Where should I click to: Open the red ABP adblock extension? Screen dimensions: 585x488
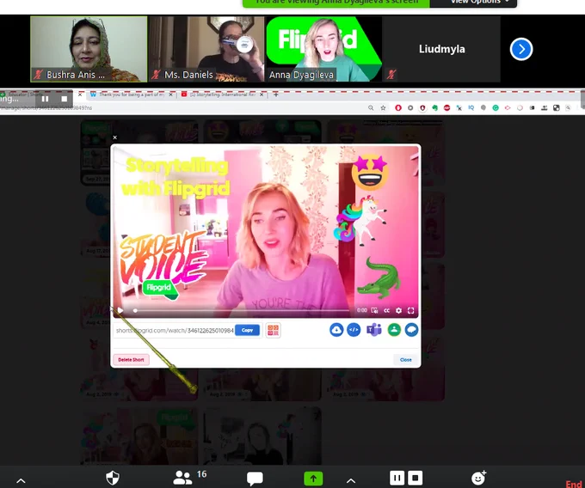[x=446, y=107]
